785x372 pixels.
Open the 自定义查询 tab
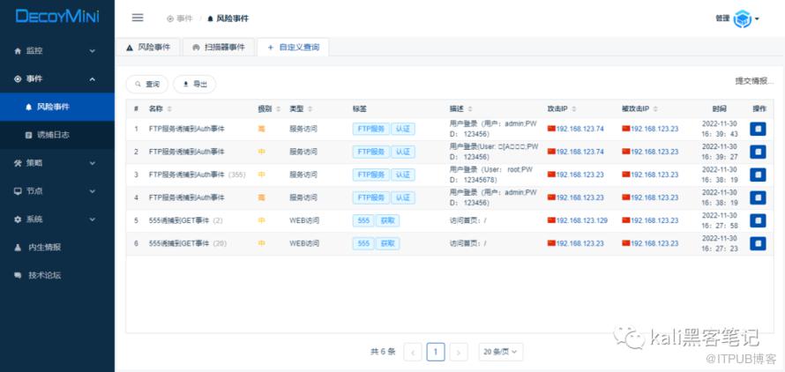(x=293, y=47)
